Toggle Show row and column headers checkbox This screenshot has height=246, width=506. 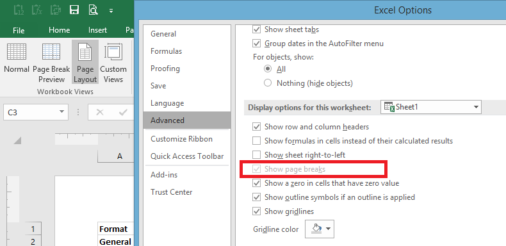[x=257, y=127]
